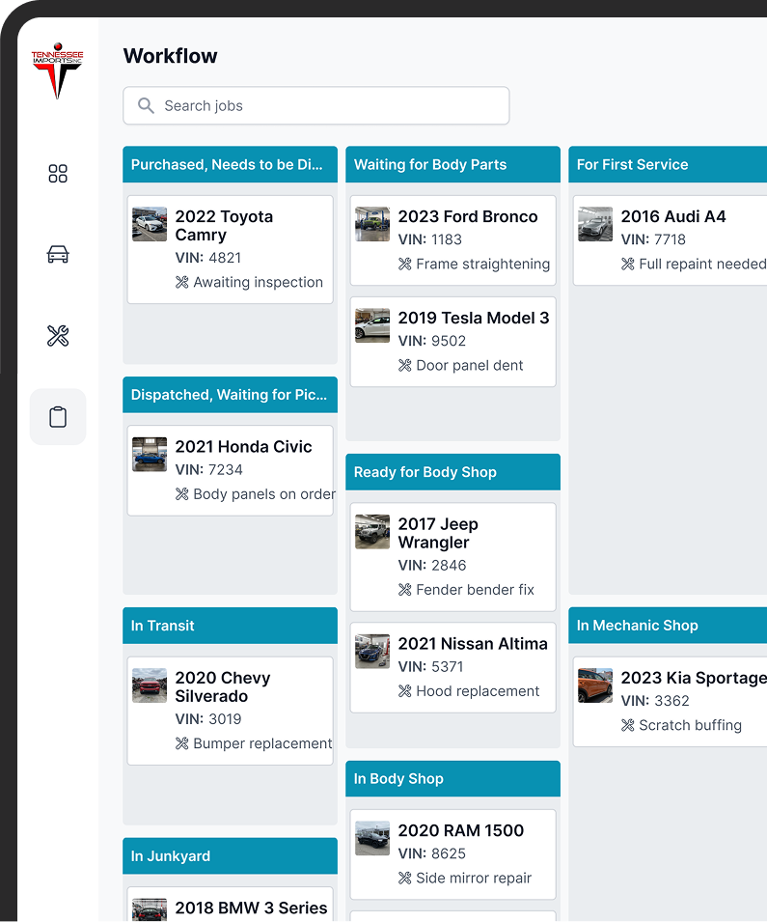
Task: Open the 2020 Chevy Silverado photo thumbnail
Action: click(150, 685)
